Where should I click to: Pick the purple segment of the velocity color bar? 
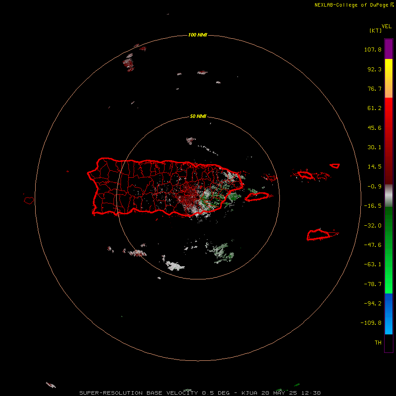(x=389, y=49)
